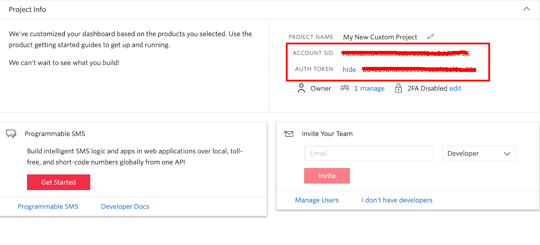Click the team members group icon
Screen dimensions: 540x245
pos(345,88)
